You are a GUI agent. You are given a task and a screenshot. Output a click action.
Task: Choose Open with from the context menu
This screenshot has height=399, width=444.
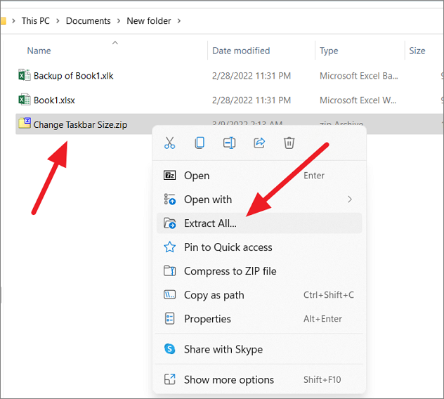pyautogui.click(x=259, y=199)
